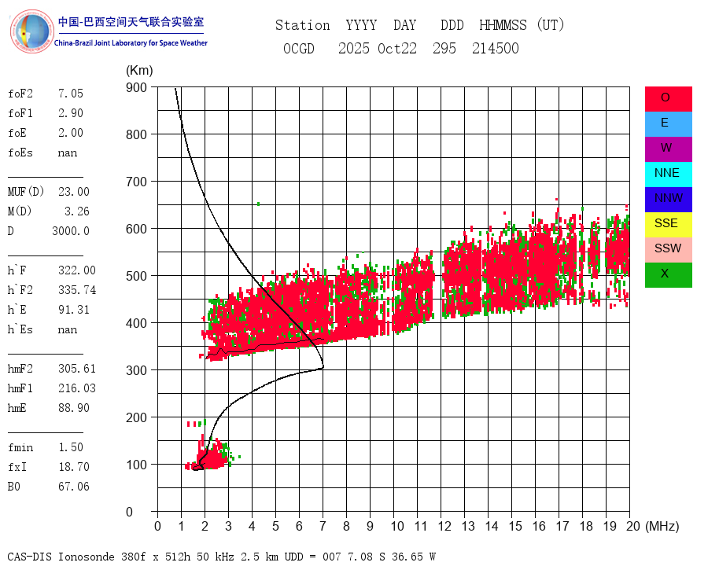Click the (Km) axis unit label

point(139,71)
